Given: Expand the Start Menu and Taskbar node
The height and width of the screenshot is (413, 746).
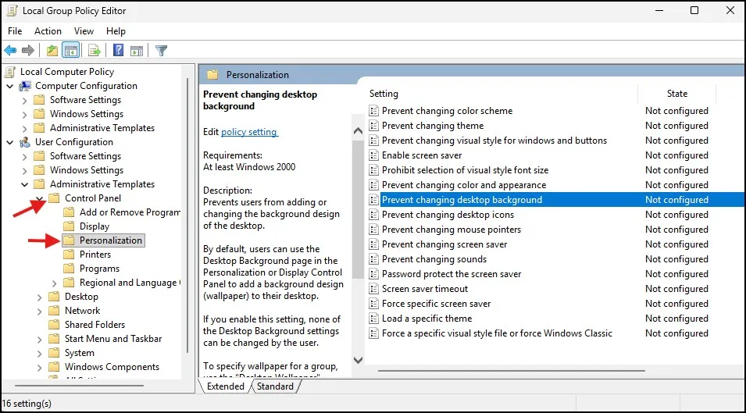Looking at the screenshot, I should pos(40,340).
